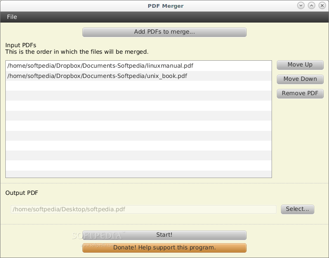Click the maximize chevron in the titlebar
This screenshot has width=329, height=258.
tap(311, 5)
